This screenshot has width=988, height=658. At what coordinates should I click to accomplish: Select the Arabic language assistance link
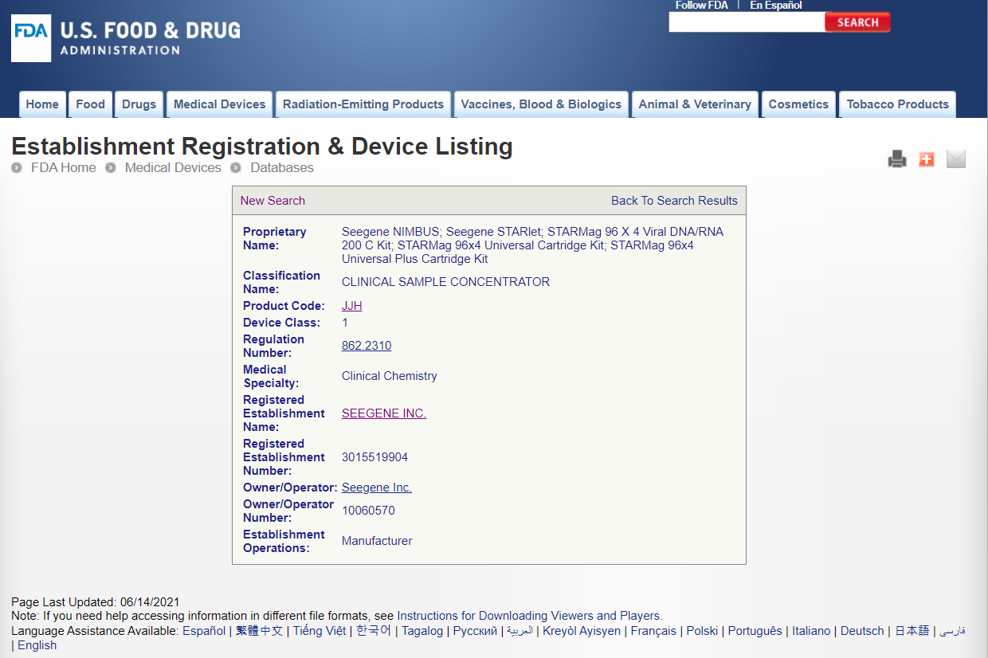click(520, 631)
